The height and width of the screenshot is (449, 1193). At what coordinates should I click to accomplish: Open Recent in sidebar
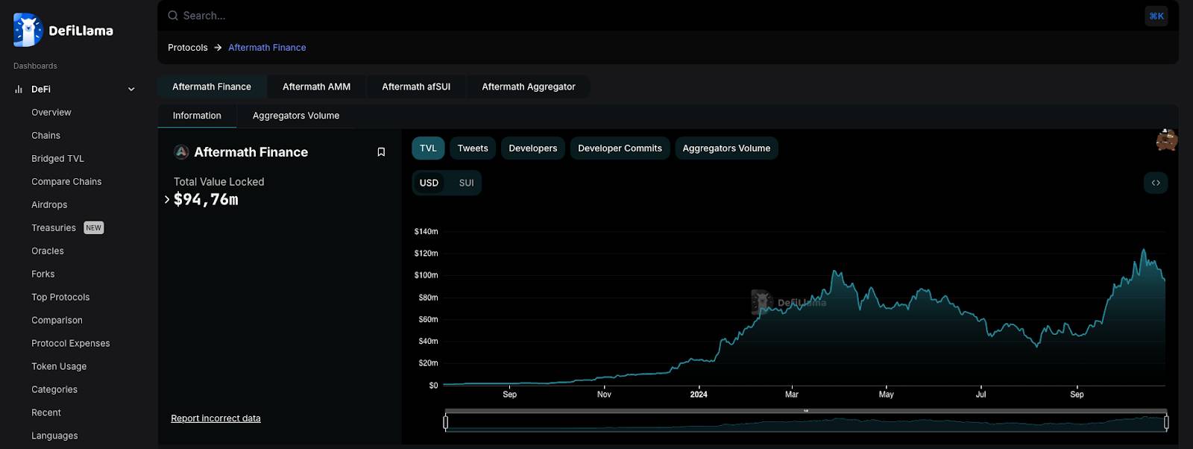tap(46, 413)
